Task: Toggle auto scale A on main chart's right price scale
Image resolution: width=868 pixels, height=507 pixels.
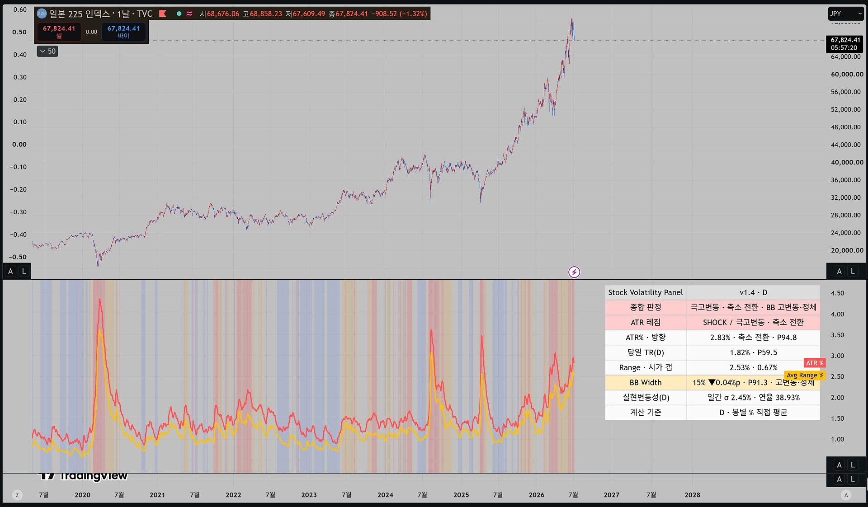Action: tap(839, 271)
